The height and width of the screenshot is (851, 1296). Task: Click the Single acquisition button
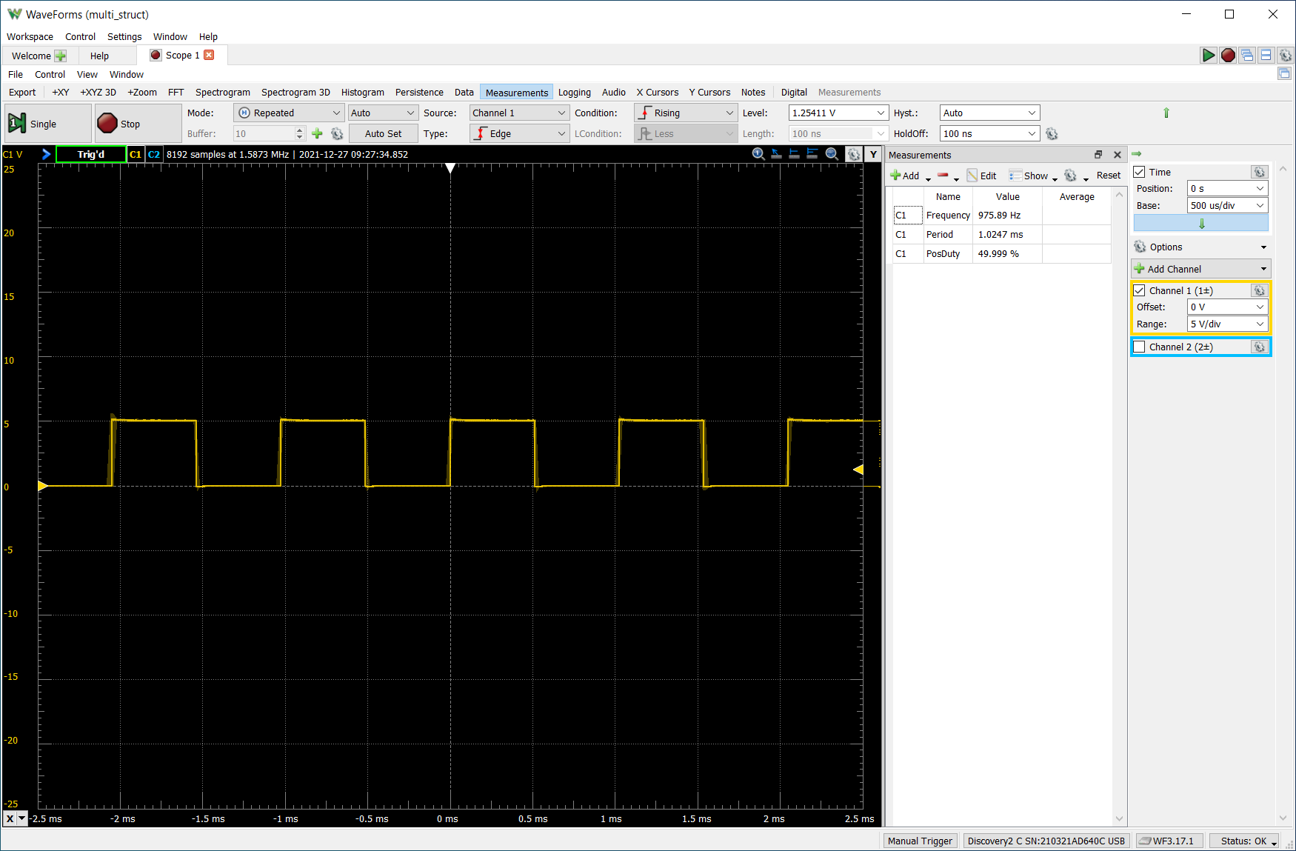coord(48,123)
